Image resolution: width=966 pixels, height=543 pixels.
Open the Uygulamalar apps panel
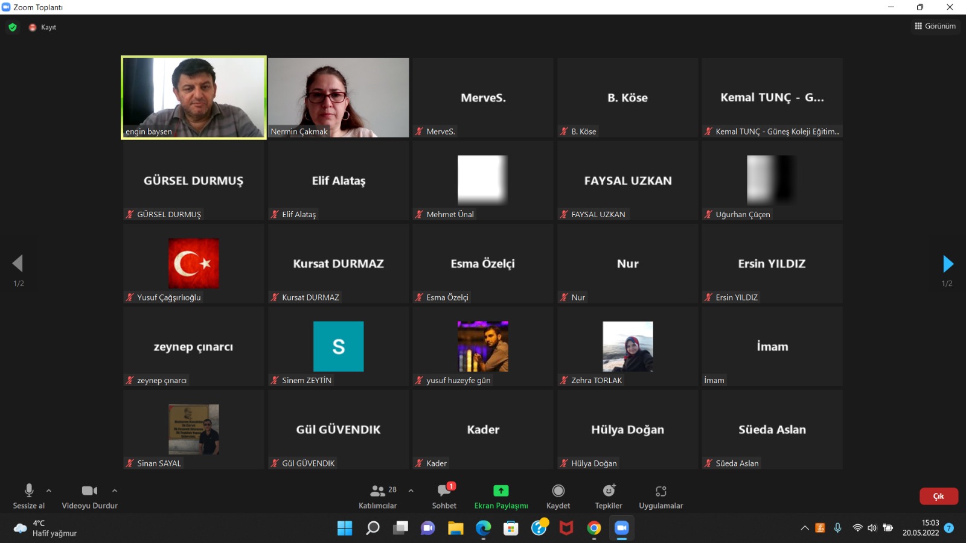[x=661, y=496]
